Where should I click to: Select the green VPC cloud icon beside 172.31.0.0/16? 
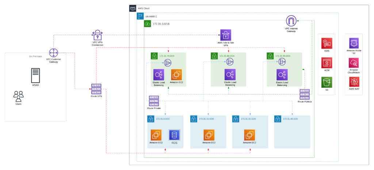click(x=148, y=24)
